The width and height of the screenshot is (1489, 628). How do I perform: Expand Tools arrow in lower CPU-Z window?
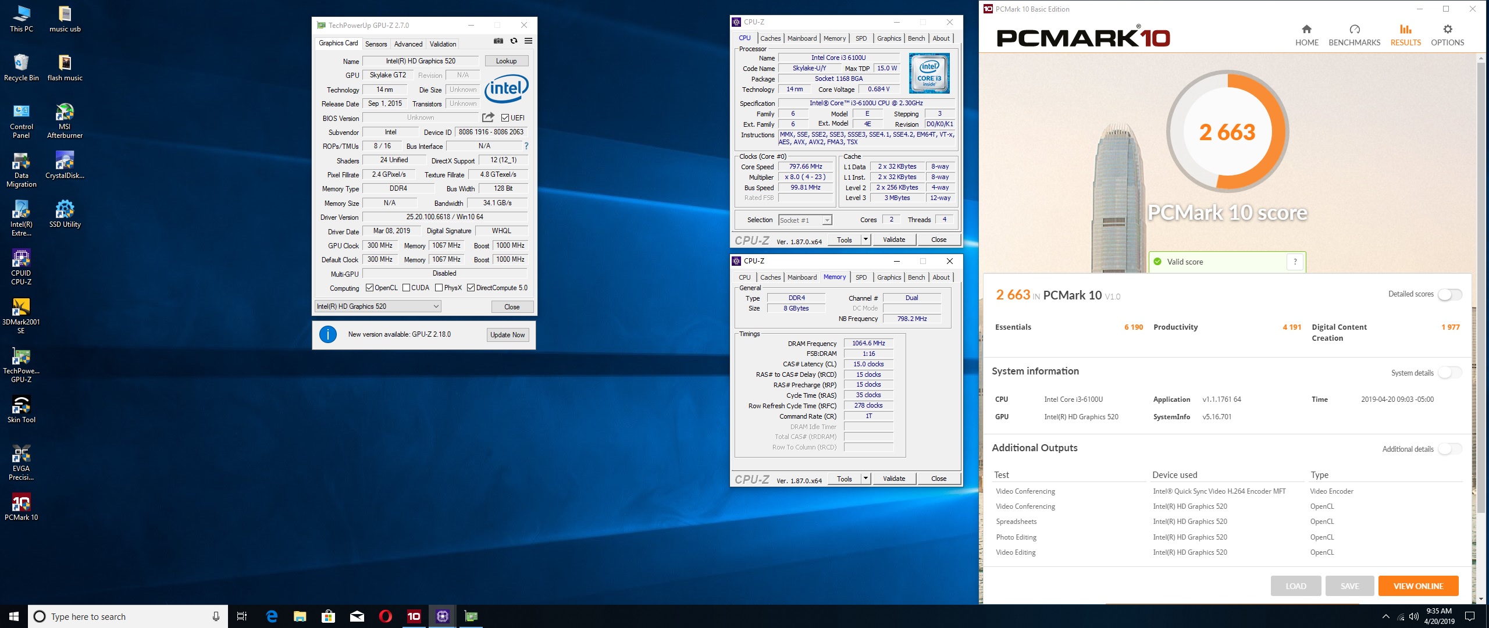[865, 479]
